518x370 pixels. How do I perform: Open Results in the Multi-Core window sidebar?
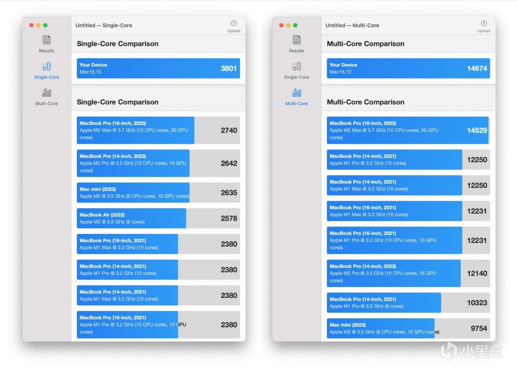tap(297, 44)
